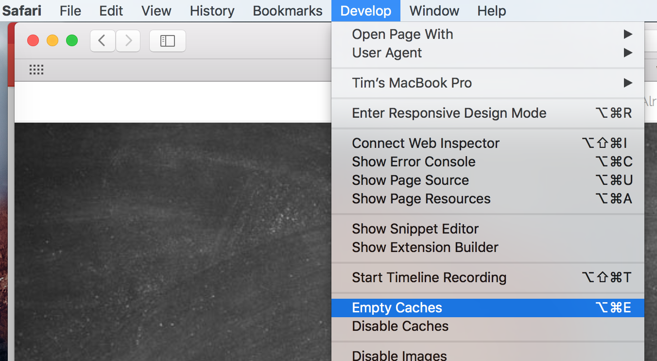The height and width of the screenshot is (361, 657).
Task: Choose Show Page Resources
Action: pos(488,199)
